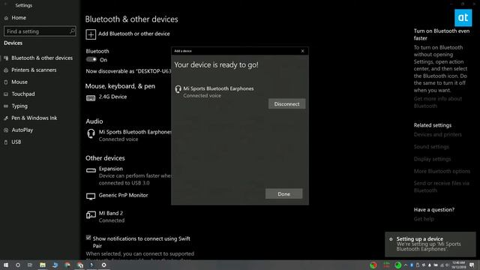480x270 pixels.
Task: Uncheck Show notifications using Swift Pair
Action: 88,238
